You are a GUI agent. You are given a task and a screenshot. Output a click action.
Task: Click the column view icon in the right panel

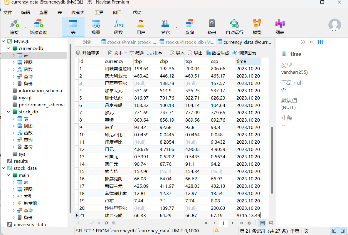tap(321, 42)
